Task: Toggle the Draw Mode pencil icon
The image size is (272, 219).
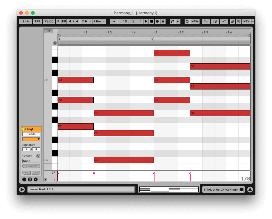Action: coord(233,21)
